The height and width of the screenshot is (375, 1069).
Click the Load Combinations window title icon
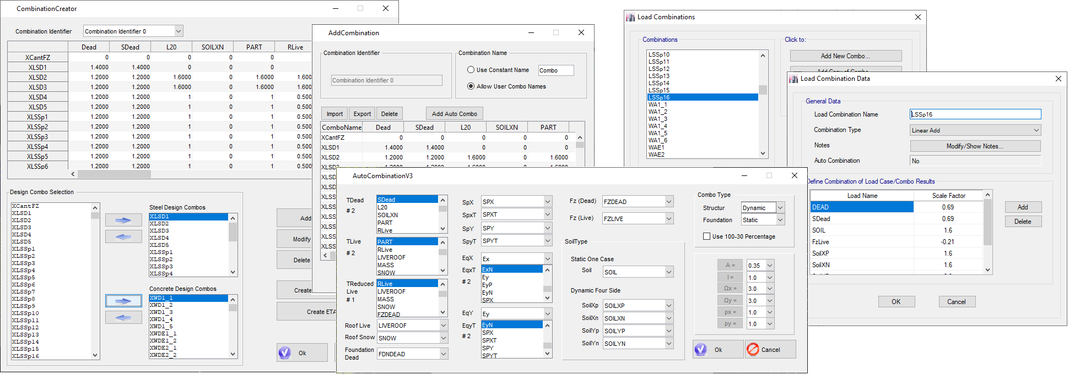[630, 18]
